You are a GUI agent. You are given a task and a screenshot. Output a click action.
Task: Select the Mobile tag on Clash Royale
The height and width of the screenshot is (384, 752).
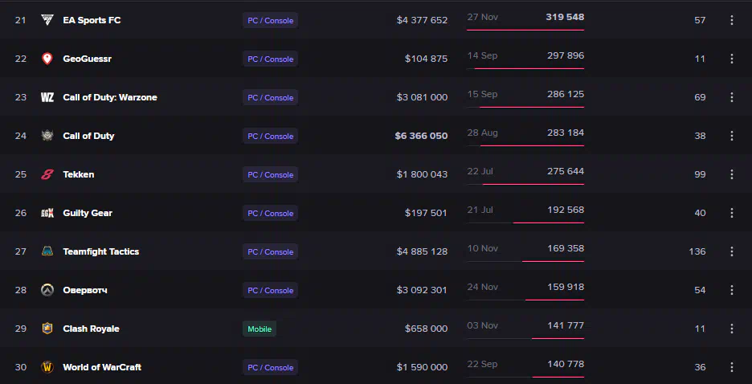[x=260, y=329]
